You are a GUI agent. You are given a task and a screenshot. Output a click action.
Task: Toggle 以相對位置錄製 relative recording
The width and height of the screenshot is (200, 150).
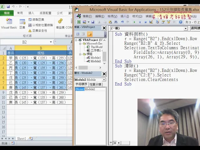pos(41,25)
